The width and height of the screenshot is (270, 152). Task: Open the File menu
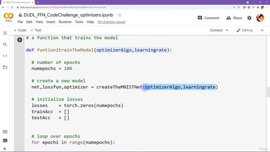coord(20,22)
